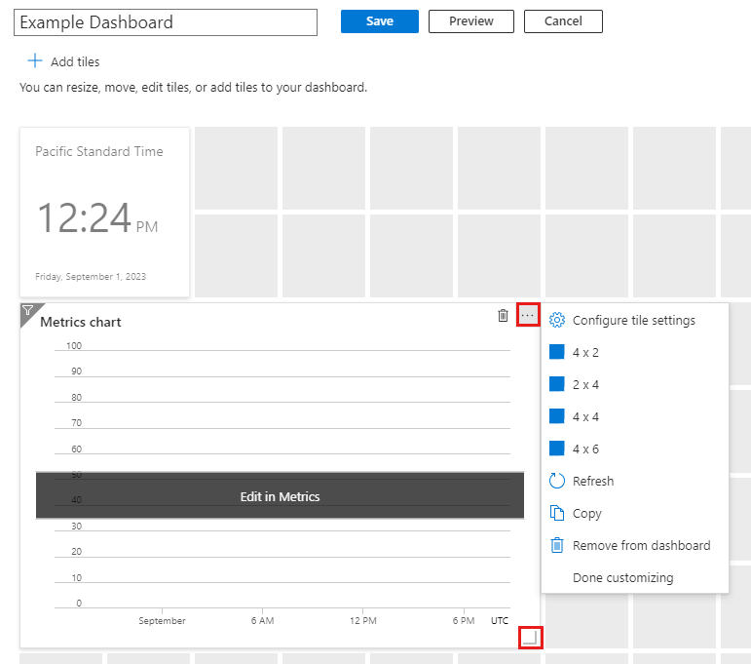This screenshot has height=664, width=751.
Task: Click the gear icon for tile settings
Action: 557,320
